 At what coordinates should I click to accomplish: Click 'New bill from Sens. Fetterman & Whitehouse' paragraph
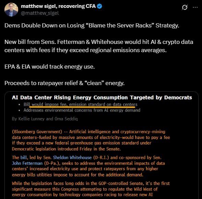99,46
